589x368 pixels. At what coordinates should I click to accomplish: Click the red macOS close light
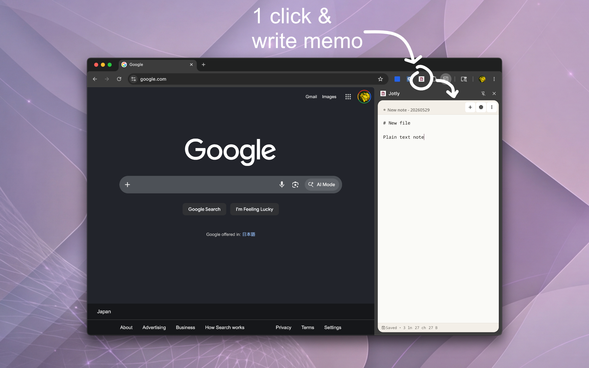point(96,65)
